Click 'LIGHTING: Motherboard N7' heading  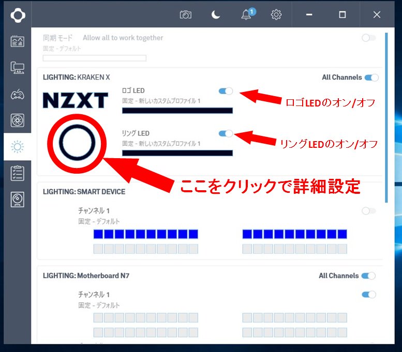click(86, 276)
